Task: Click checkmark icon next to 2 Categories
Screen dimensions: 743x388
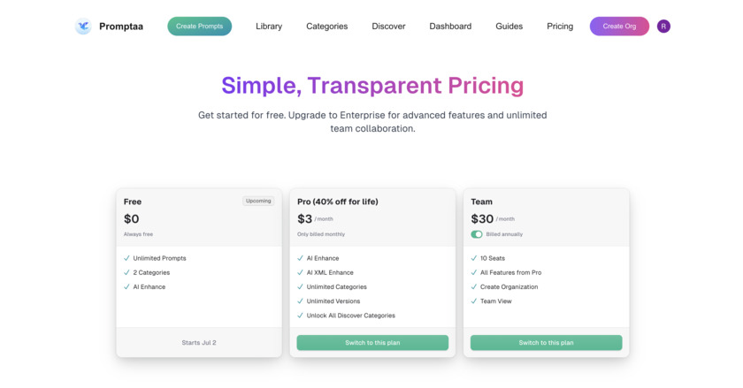Action: tap(126, 272)
